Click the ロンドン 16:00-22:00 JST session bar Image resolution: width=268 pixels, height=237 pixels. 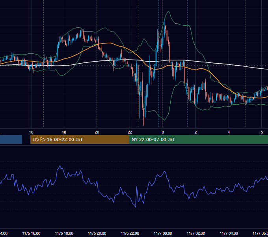click(80, 139)
